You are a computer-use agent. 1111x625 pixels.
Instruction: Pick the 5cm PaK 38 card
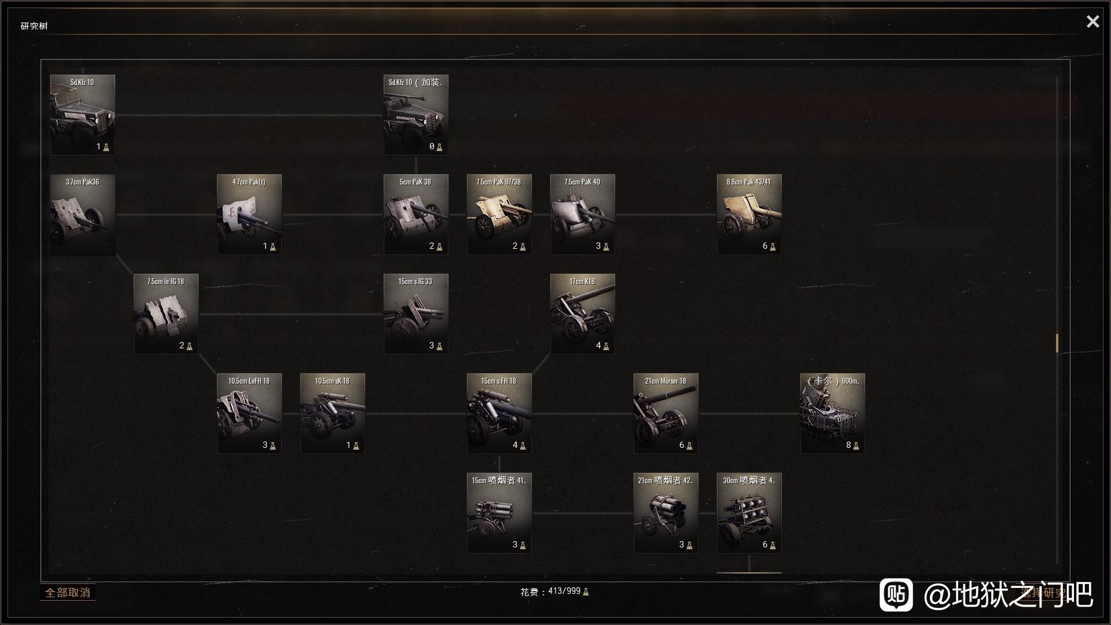tap(415, 215)
